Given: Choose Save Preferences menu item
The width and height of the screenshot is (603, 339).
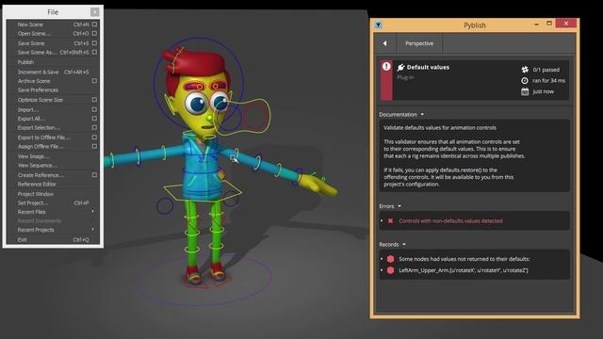Looking at the screenshot, I should pos(38,90).
